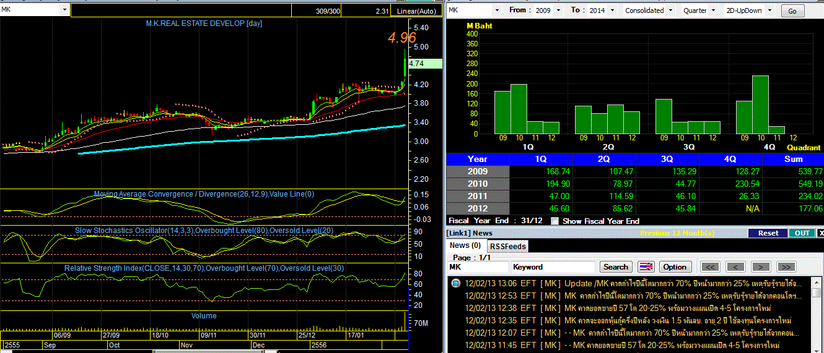The image size is (824, 353).
Task: Click the 3Q column header in table
Action: pos(667,159)
